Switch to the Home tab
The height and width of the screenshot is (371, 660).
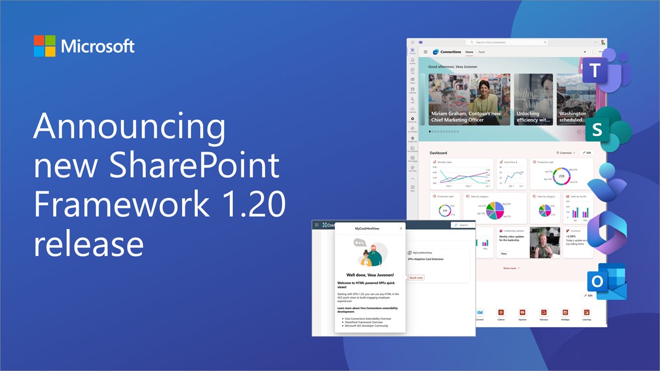[469, 52]
